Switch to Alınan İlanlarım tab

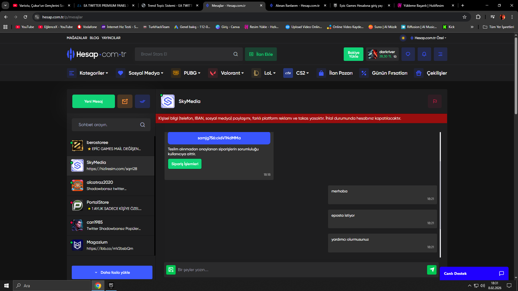tap(298, 5)
